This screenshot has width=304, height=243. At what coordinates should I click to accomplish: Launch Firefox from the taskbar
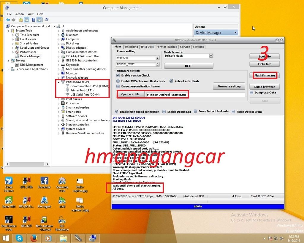[34, 238]
